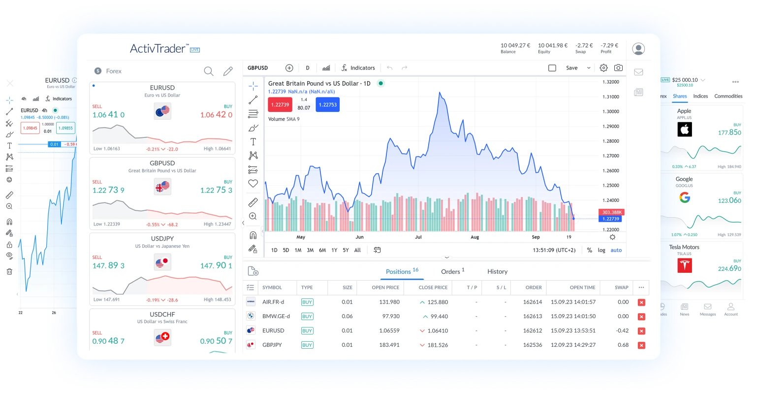Image resolution: width=757 pixels, height=394 pixels.
Task: Click red sell price 1.22739 box on chart
Action: (280, 104)
